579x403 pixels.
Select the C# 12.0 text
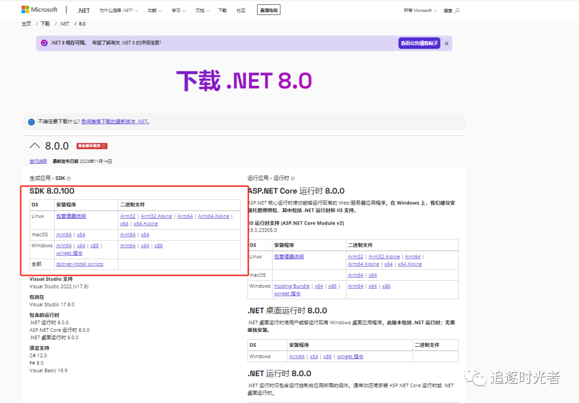click(38, 355)
